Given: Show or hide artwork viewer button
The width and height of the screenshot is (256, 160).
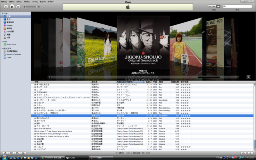Looking at the screenshot, I should 23,153.
